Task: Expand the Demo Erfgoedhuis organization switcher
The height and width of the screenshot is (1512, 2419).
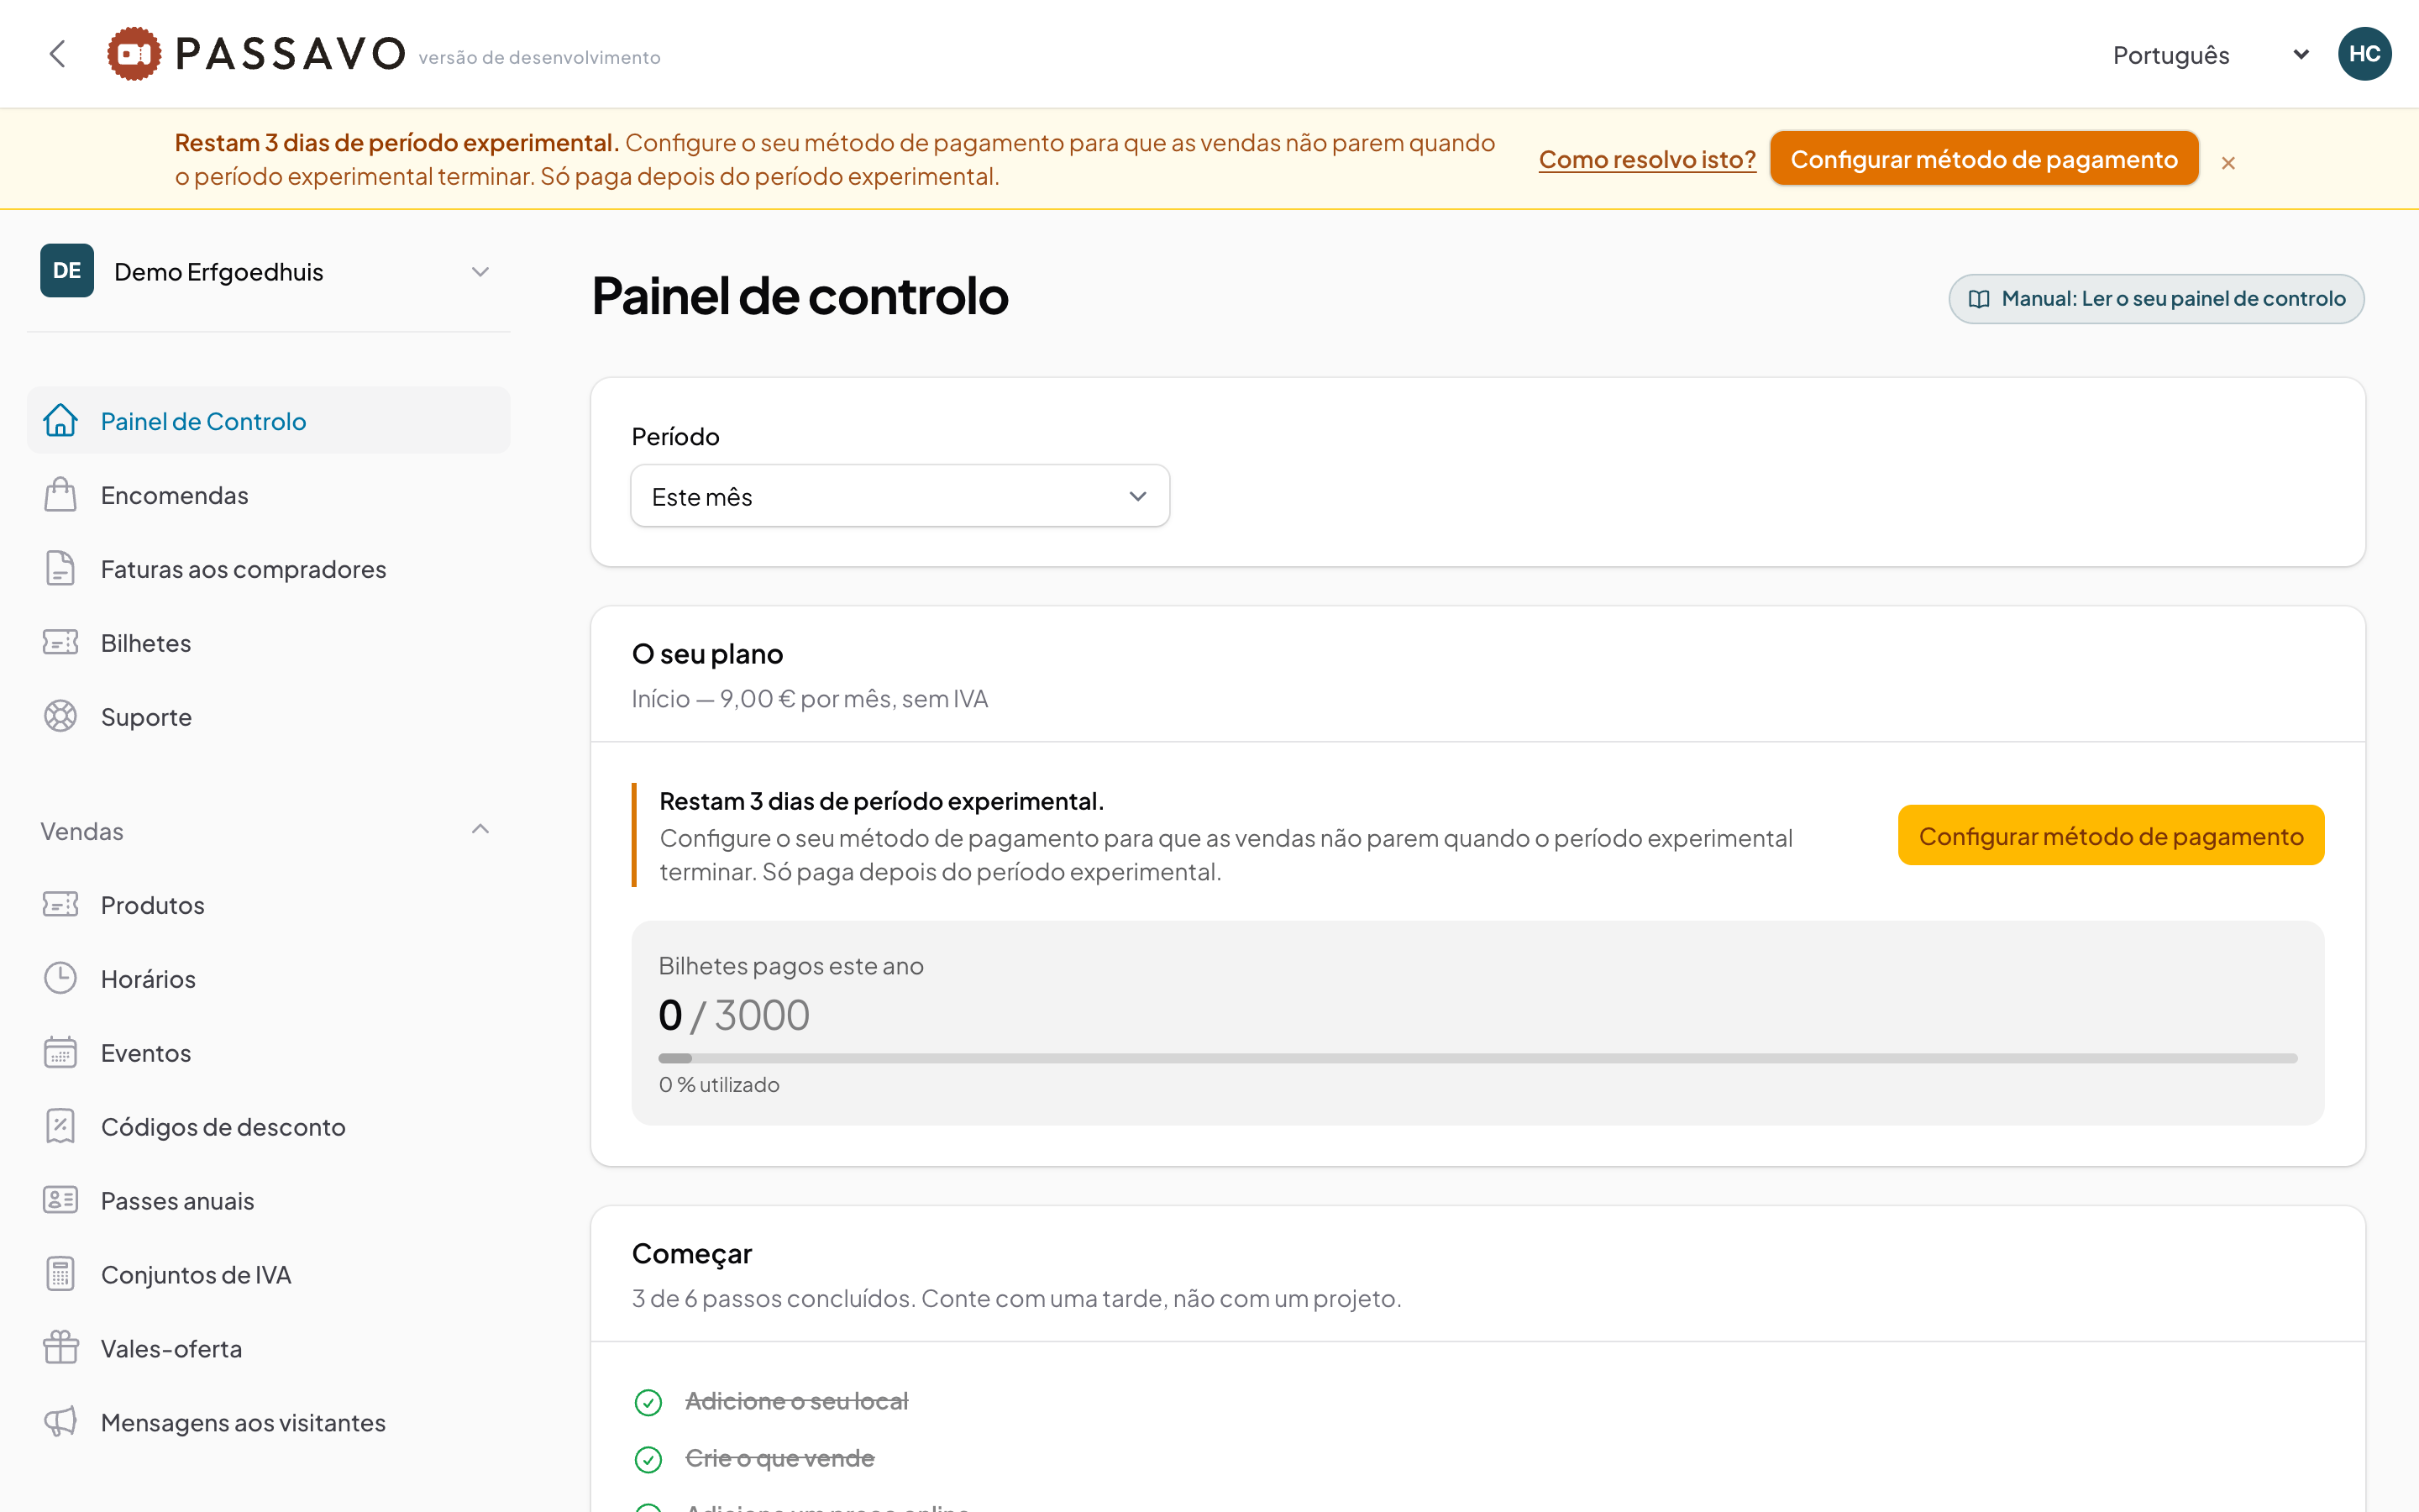Action: click(268, 272)
